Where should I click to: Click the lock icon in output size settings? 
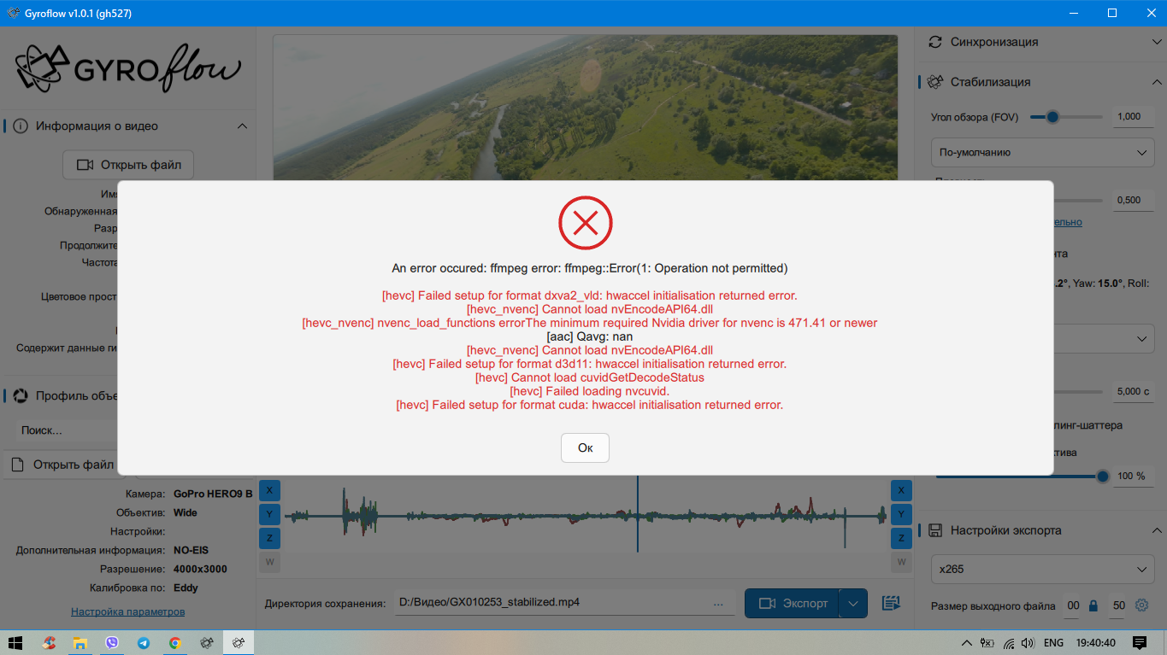click(1093, 605)
